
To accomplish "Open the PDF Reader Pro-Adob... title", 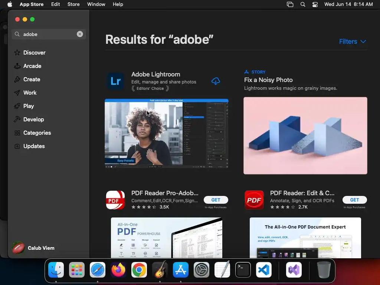I will 165,193.
